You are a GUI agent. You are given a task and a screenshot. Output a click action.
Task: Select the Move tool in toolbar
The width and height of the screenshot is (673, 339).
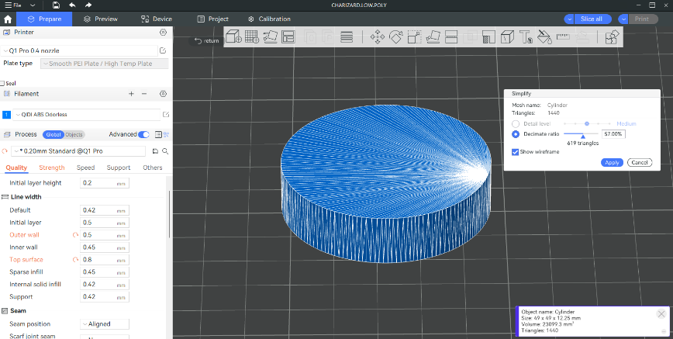pyautogui.click(x=378, y=36)
